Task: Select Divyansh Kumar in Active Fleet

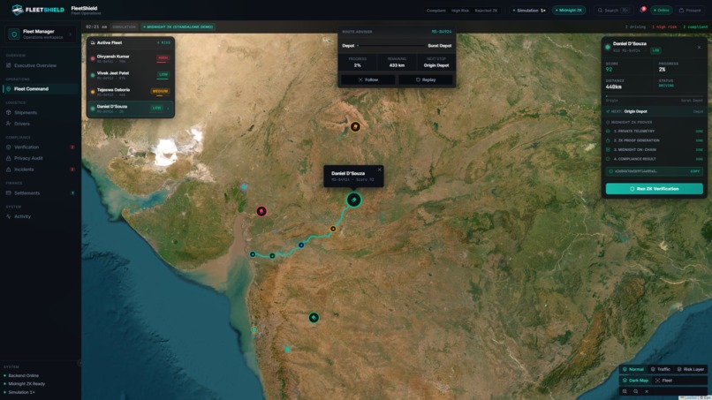Action: [x=131, y=58]
